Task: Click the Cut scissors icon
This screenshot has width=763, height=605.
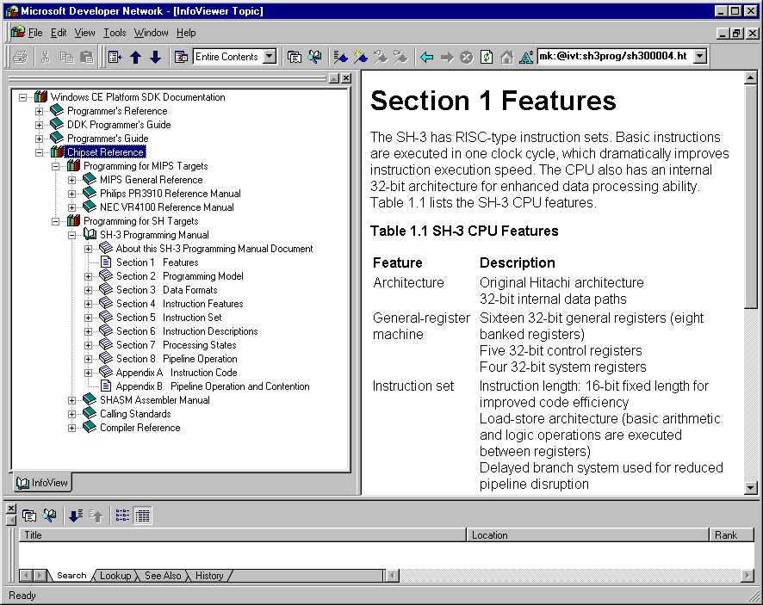Action: [x=46, y=57]
